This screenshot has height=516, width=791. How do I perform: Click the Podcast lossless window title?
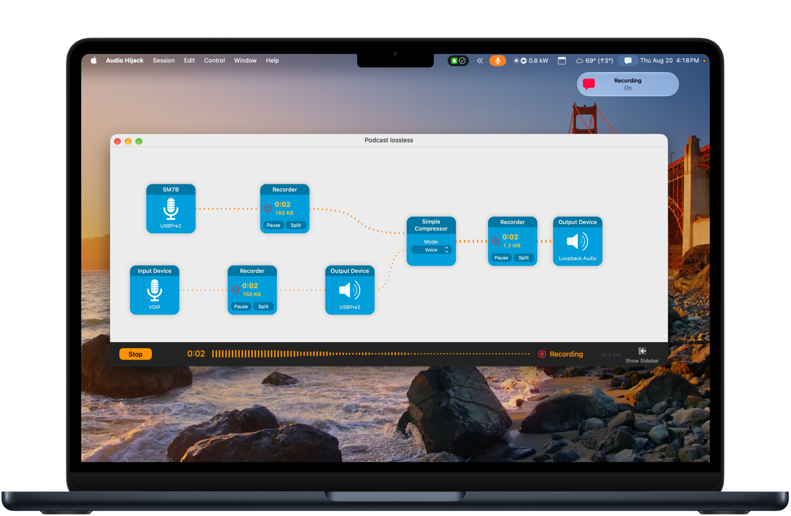[389, 140]
